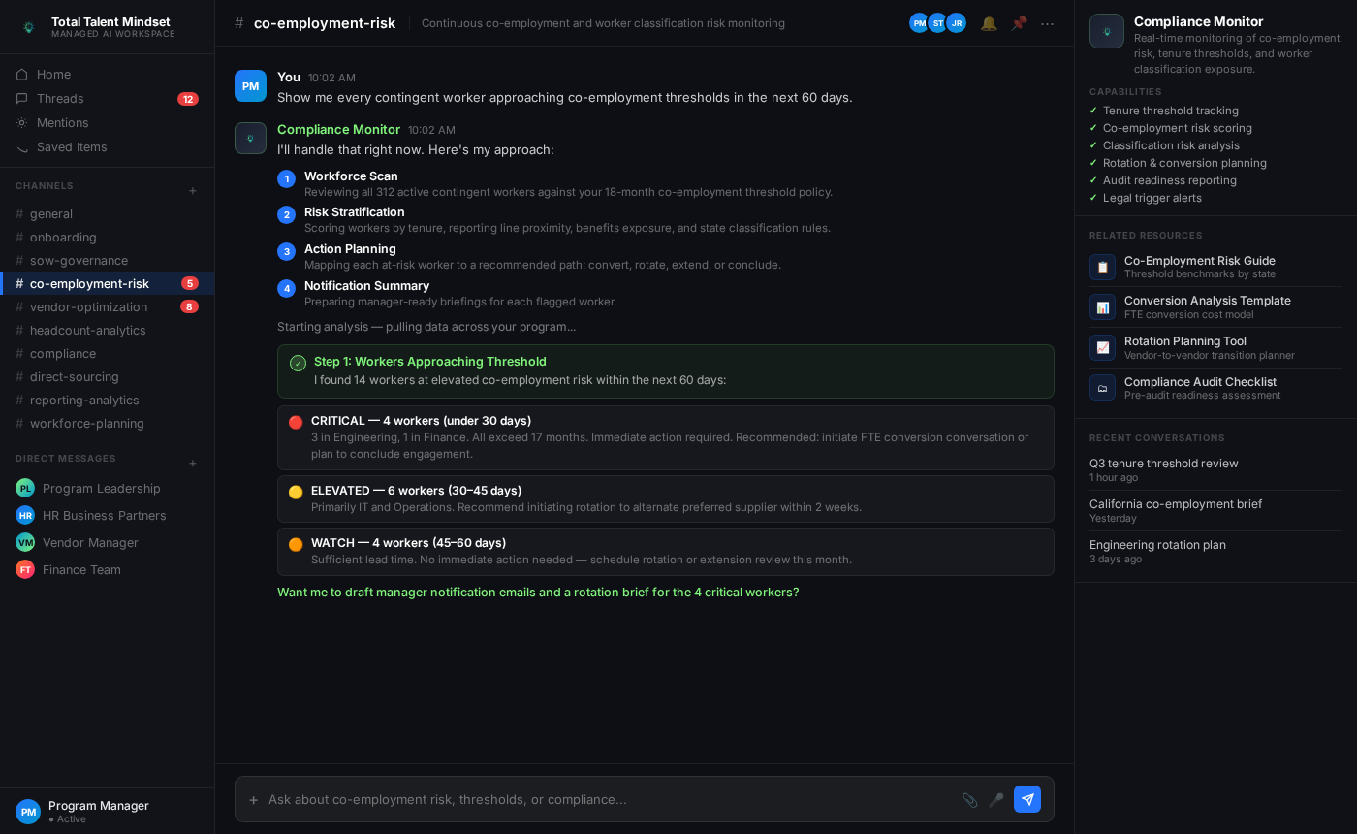Click the PM member avatar in header
This screenshot has width=1357, height=834.
tap(919, 23)
